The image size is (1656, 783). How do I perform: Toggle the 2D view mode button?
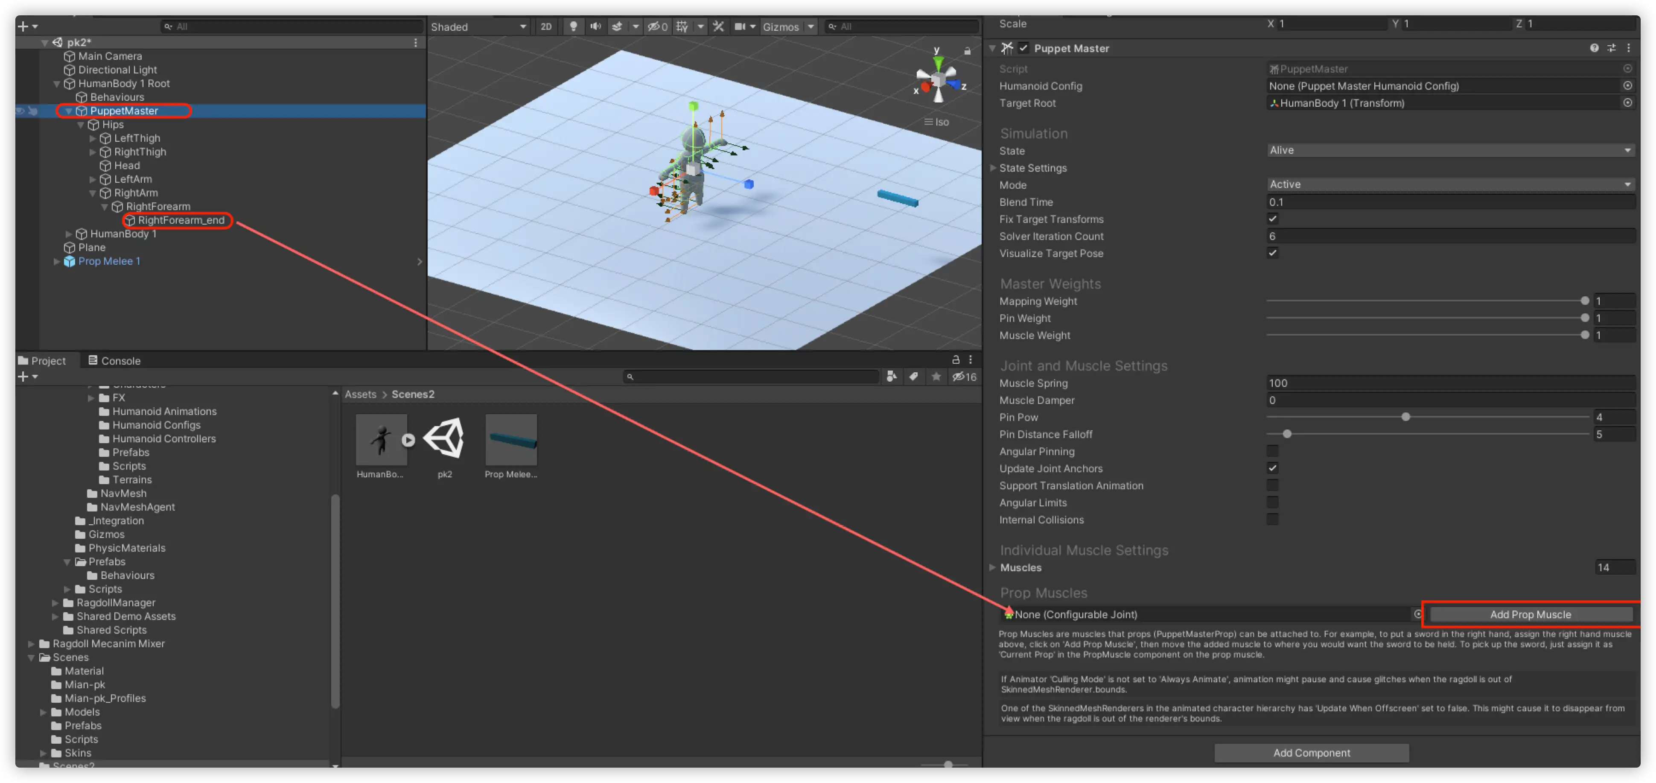(546, 26)
